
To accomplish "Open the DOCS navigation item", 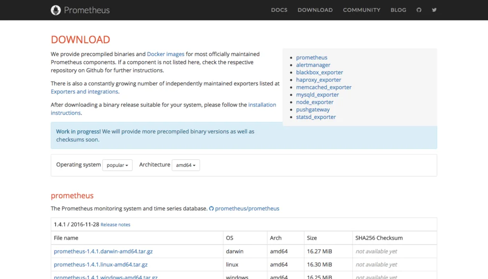I will tap(279, 10).
